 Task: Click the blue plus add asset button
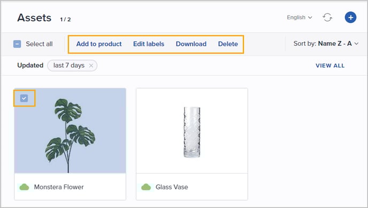[350, 17]
